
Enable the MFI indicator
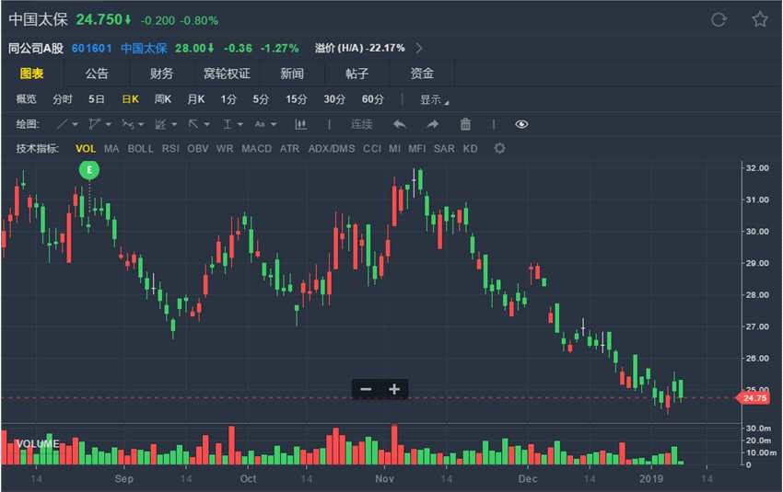pos(417,149)
